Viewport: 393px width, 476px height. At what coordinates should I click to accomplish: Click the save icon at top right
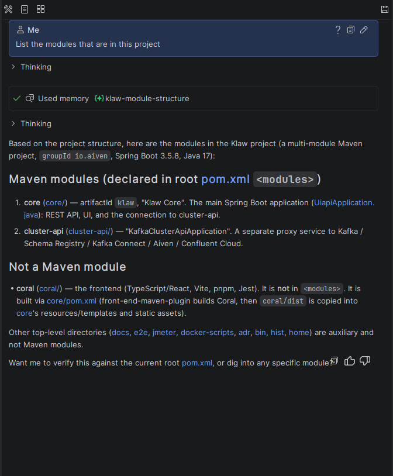click(384, 9)
